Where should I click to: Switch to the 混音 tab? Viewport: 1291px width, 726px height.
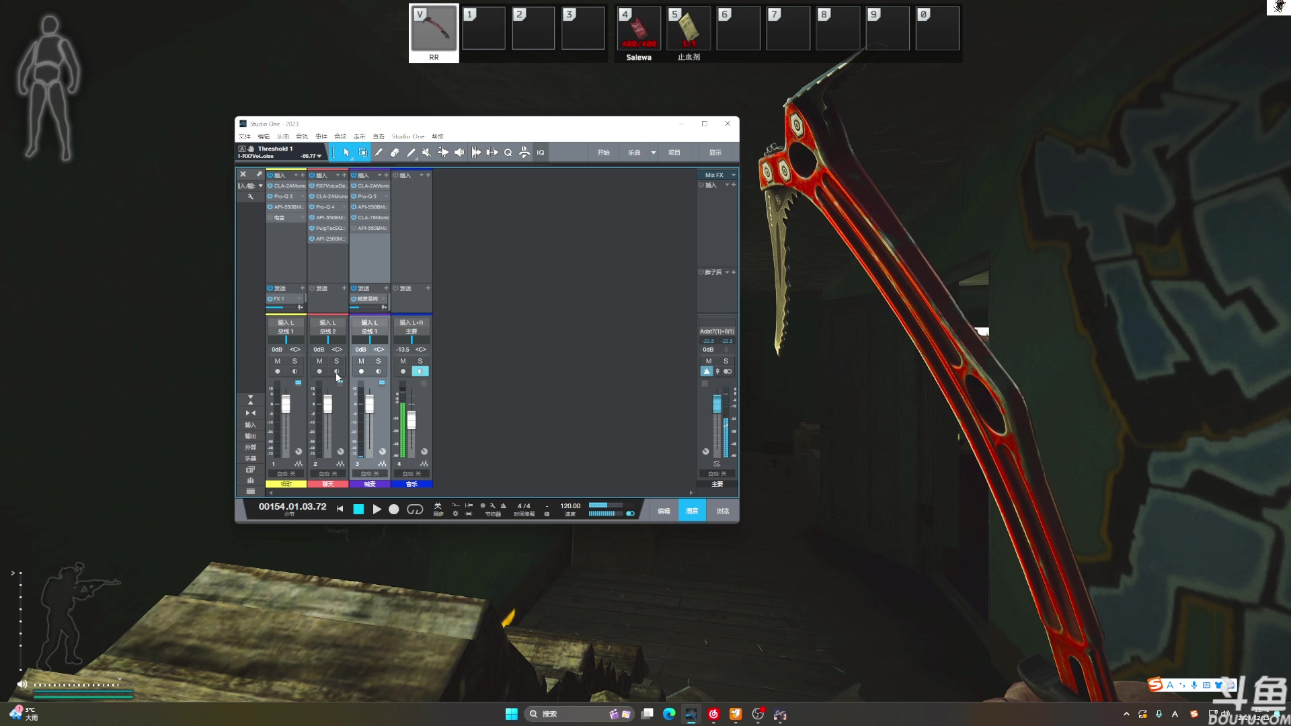(692, 511)
